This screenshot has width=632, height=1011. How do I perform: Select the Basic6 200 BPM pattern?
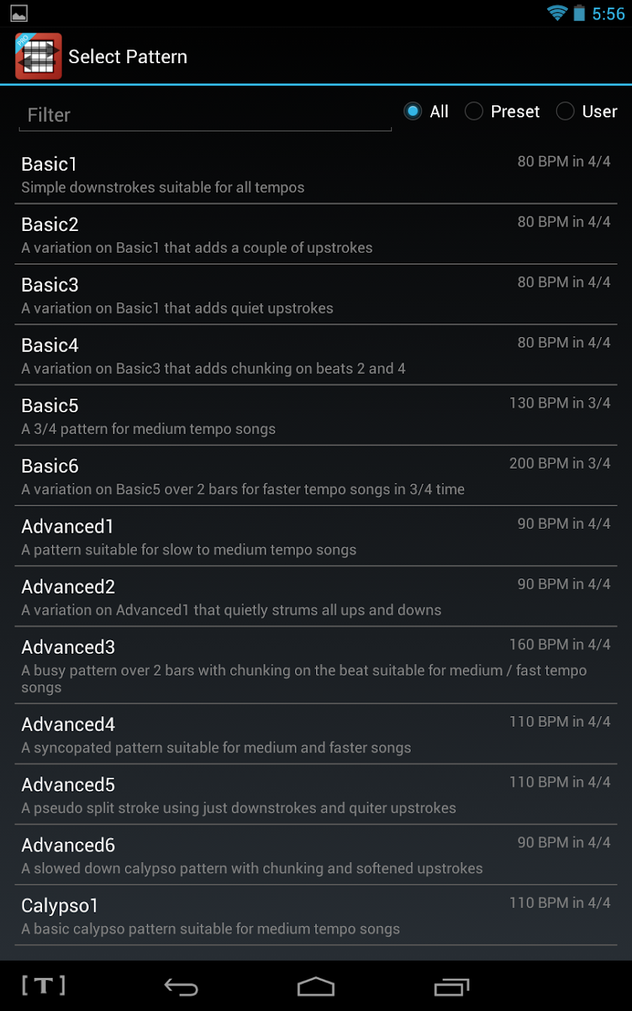(316, 476)
